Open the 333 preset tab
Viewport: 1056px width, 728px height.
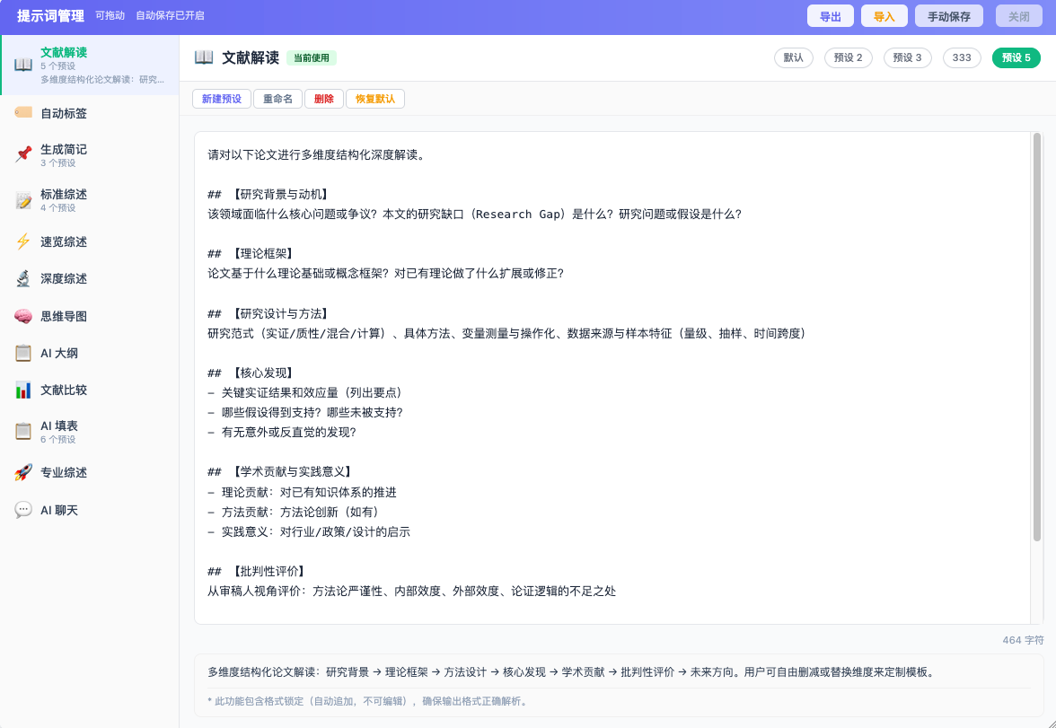[x=962, y=58]
